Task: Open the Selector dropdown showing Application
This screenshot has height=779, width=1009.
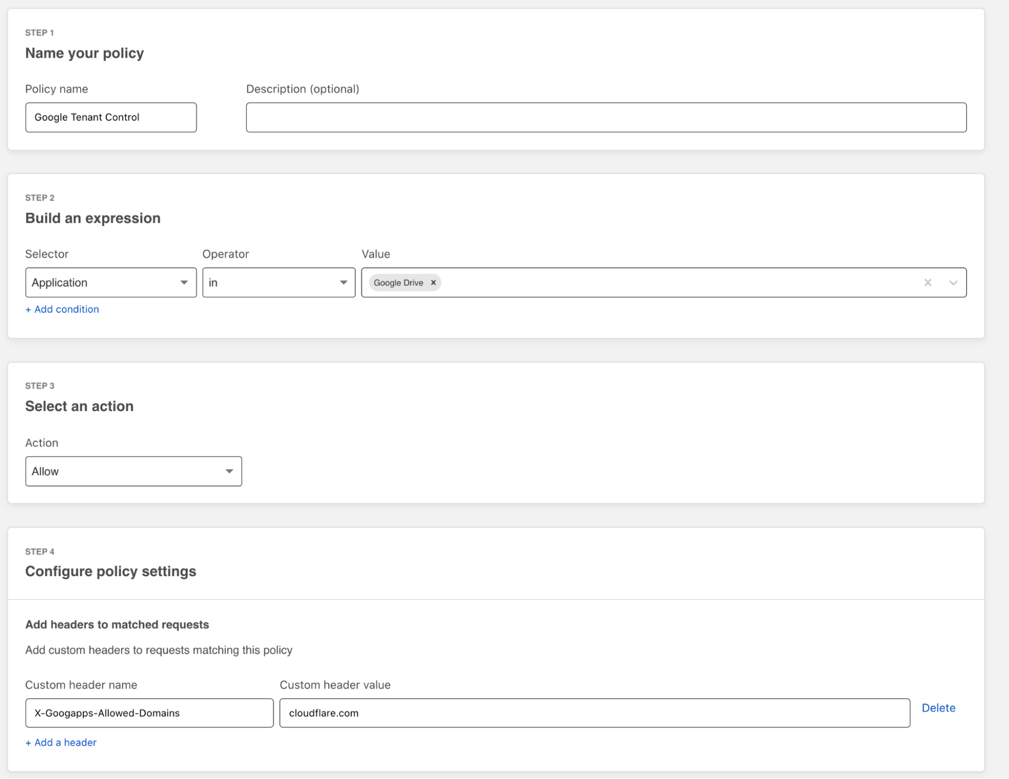Action: coord(111,283)
